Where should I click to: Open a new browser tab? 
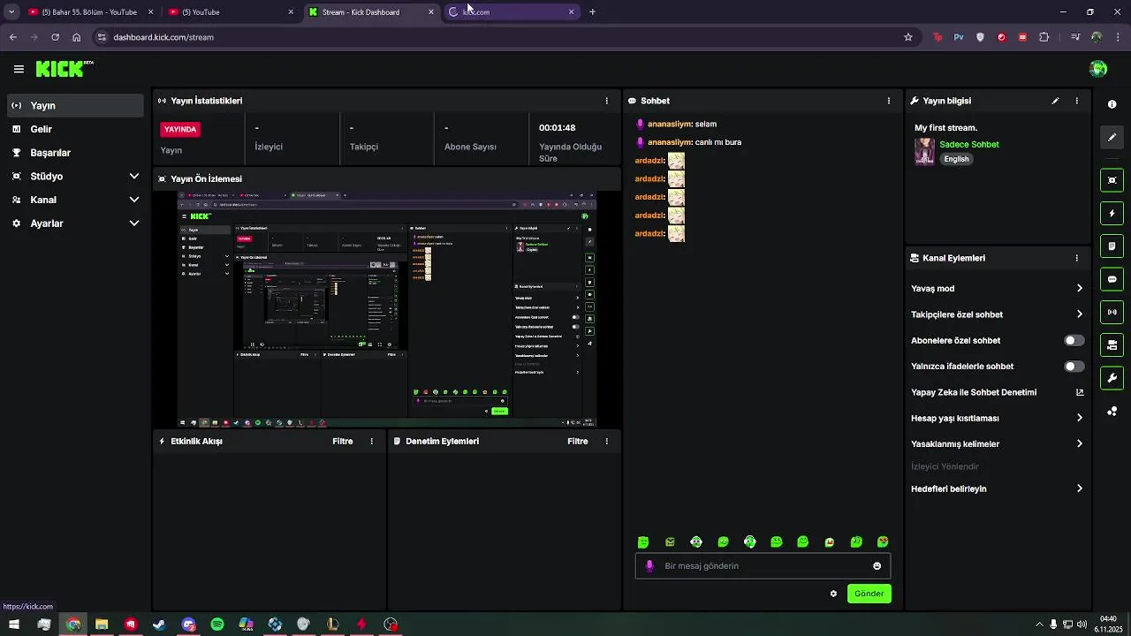click(x=592, y=12)
